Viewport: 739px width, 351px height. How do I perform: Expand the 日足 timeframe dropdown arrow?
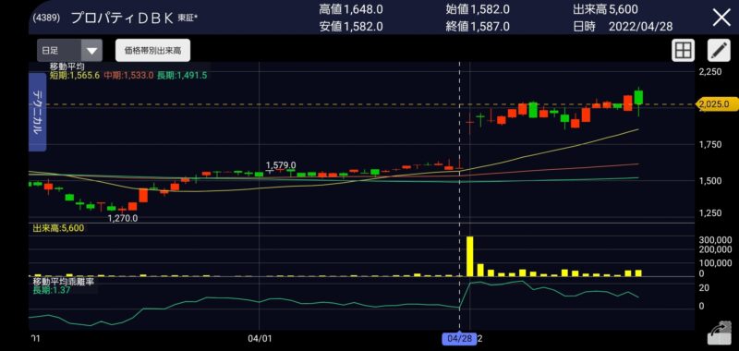(x=91, y=51)
